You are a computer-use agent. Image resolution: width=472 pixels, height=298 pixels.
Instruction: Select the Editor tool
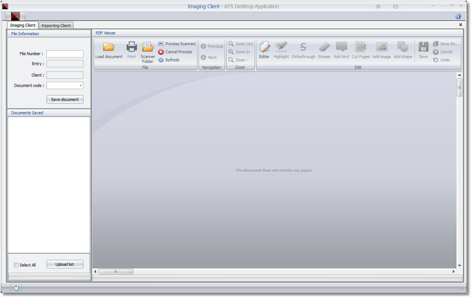pyautogui.click(x=264, y=47)
